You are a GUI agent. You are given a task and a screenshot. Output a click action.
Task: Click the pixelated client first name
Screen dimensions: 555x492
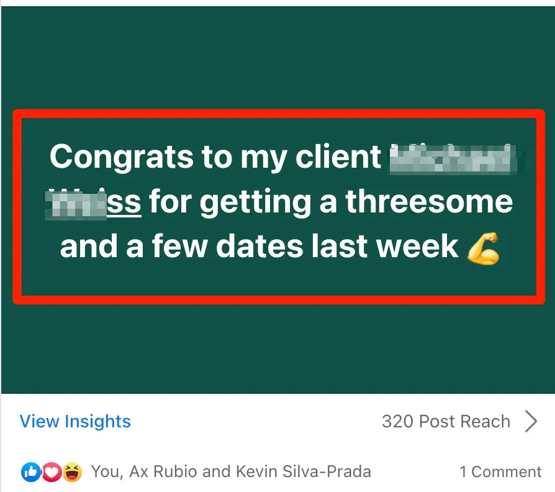click(452, 157)
